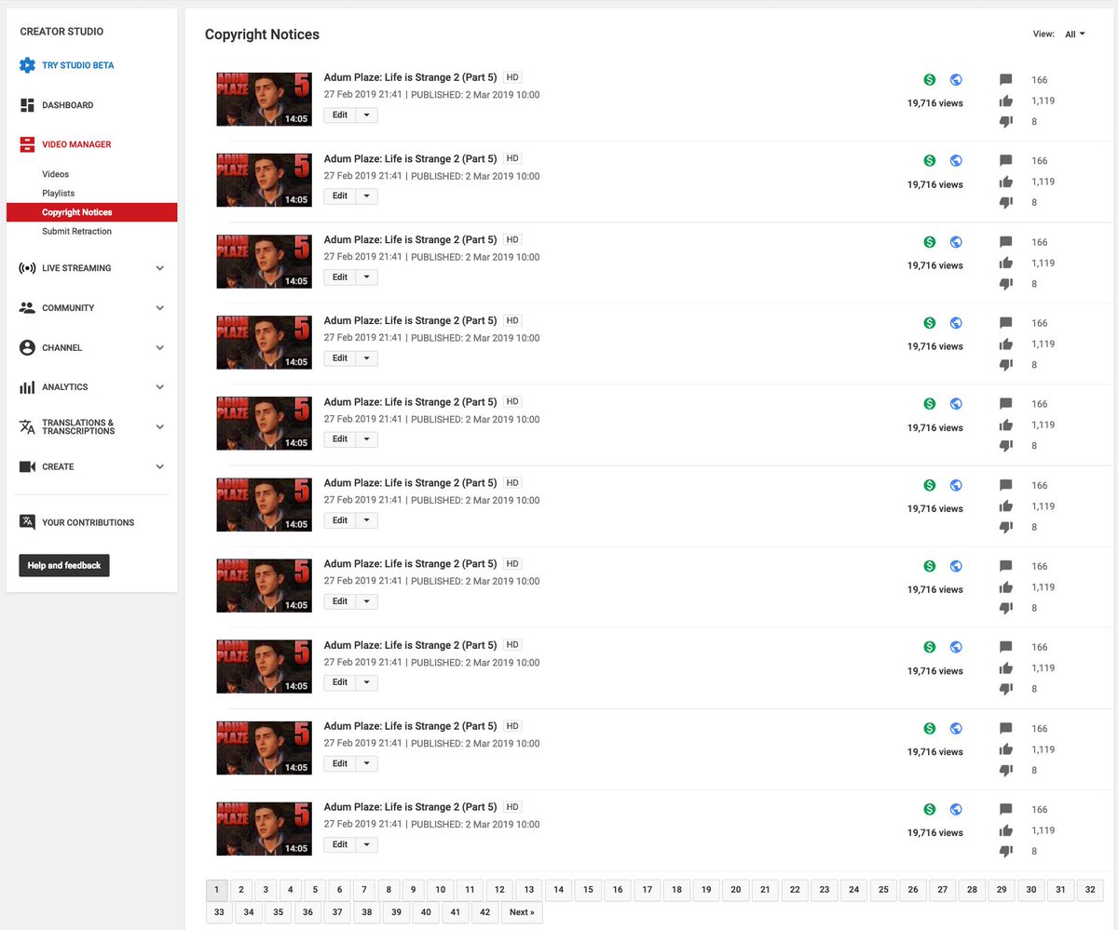This screenshot has height=930, width=1118.
Task: Expand the Community section chevron
Action: click(160, 307)
